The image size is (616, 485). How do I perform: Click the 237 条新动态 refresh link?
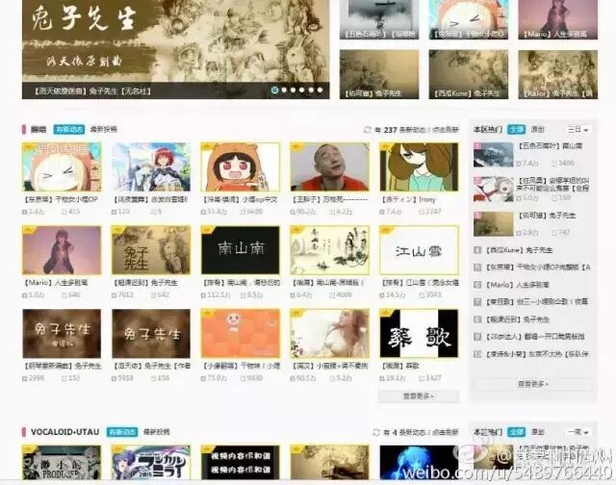[417, 130]
